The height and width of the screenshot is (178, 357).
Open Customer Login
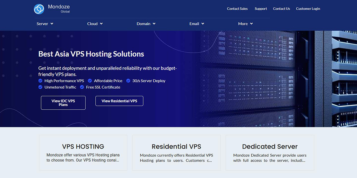308,9
